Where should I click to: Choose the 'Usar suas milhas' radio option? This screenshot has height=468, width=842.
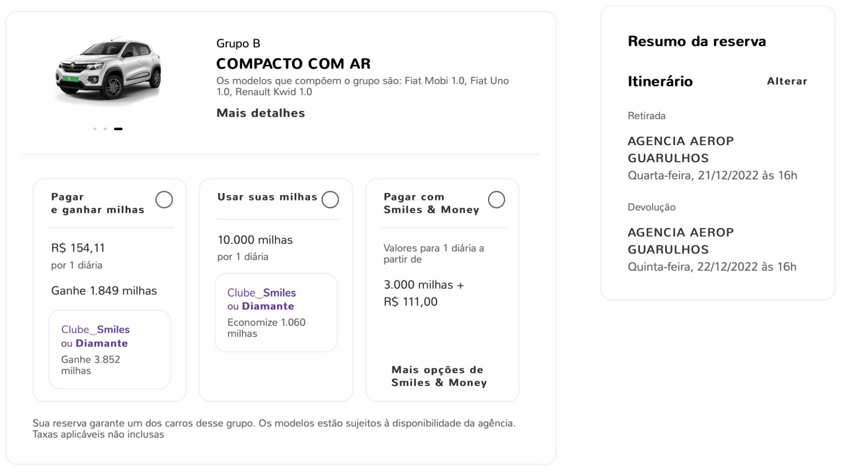click(330, 200)
